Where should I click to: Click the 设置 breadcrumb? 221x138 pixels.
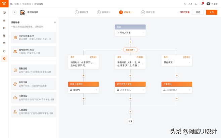click(x=16, y=4)
